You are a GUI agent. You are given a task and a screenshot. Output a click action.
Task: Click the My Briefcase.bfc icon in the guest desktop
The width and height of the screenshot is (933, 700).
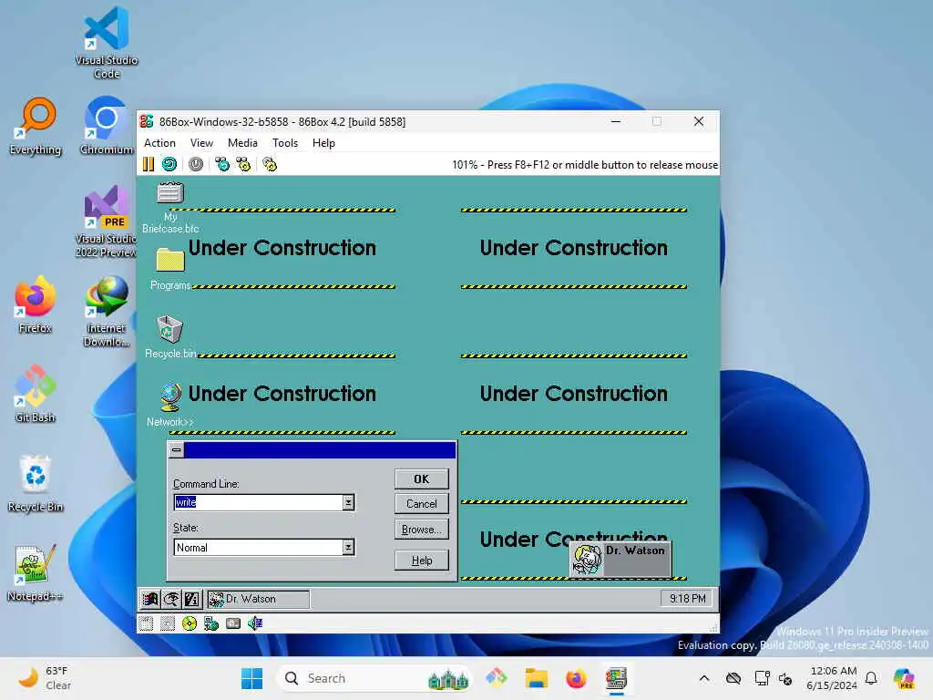pos(170,193)
